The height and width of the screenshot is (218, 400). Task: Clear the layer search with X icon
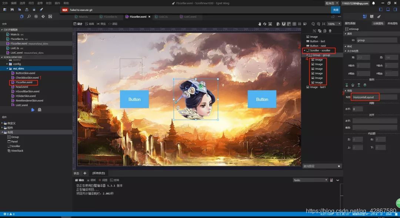point(339,166)
